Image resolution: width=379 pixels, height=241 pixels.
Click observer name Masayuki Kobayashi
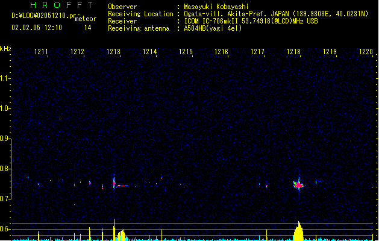[216, 7]
